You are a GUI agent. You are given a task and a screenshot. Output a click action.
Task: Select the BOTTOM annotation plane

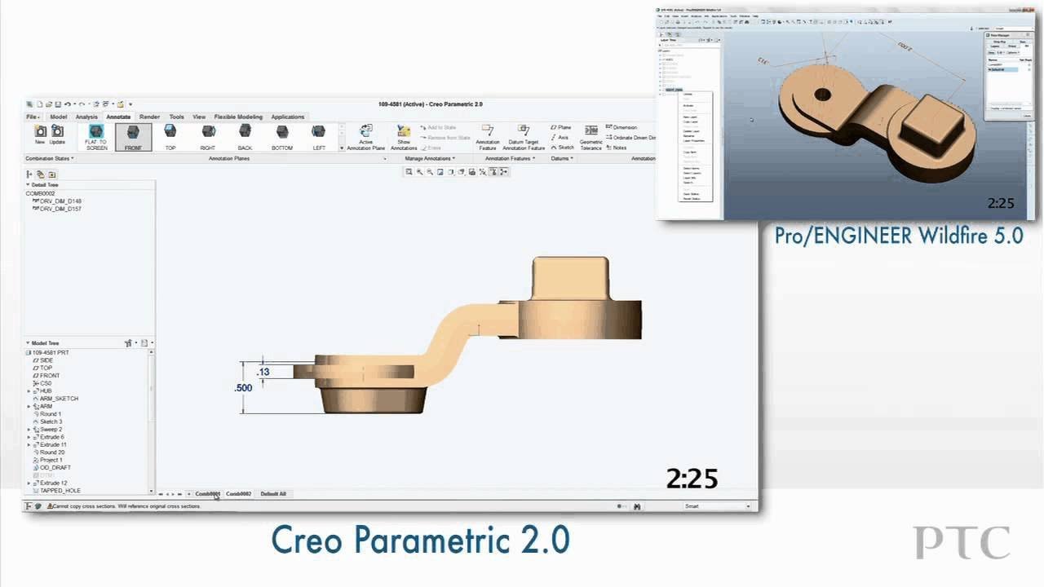click(282, 137)
